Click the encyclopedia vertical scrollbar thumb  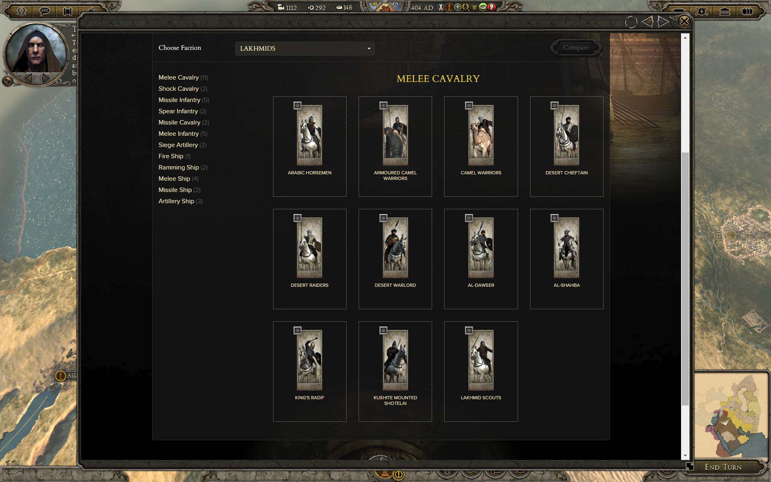(685, 279)
